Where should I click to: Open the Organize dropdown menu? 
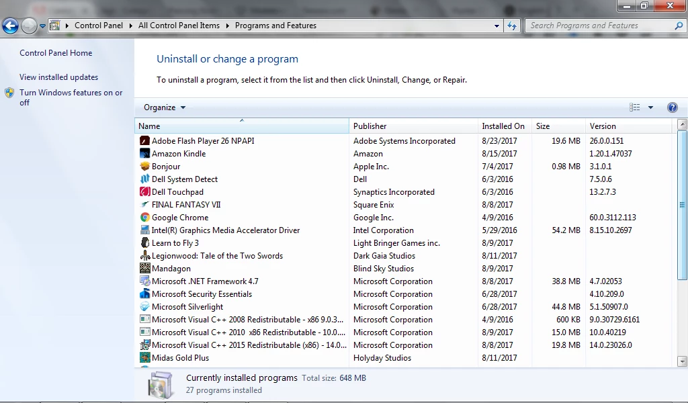pos(165,107)
